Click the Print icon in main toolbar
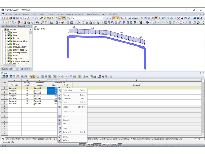Screen dimensions: 205x154 pyautogui.click(x=25, y=18)
